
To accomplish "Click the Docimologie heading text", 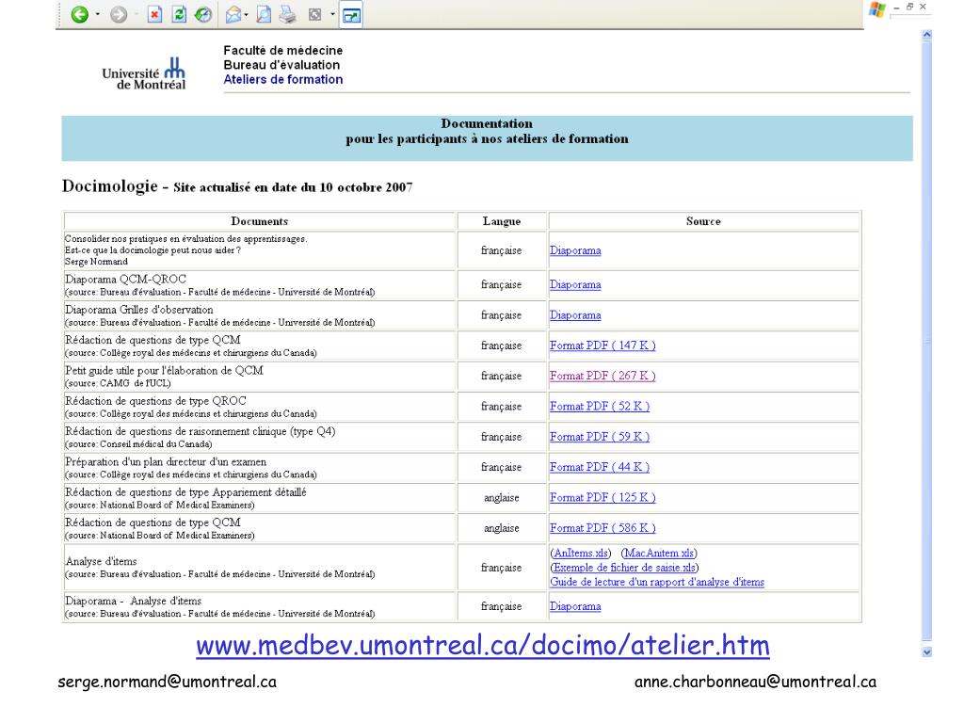I will (110, 185).
